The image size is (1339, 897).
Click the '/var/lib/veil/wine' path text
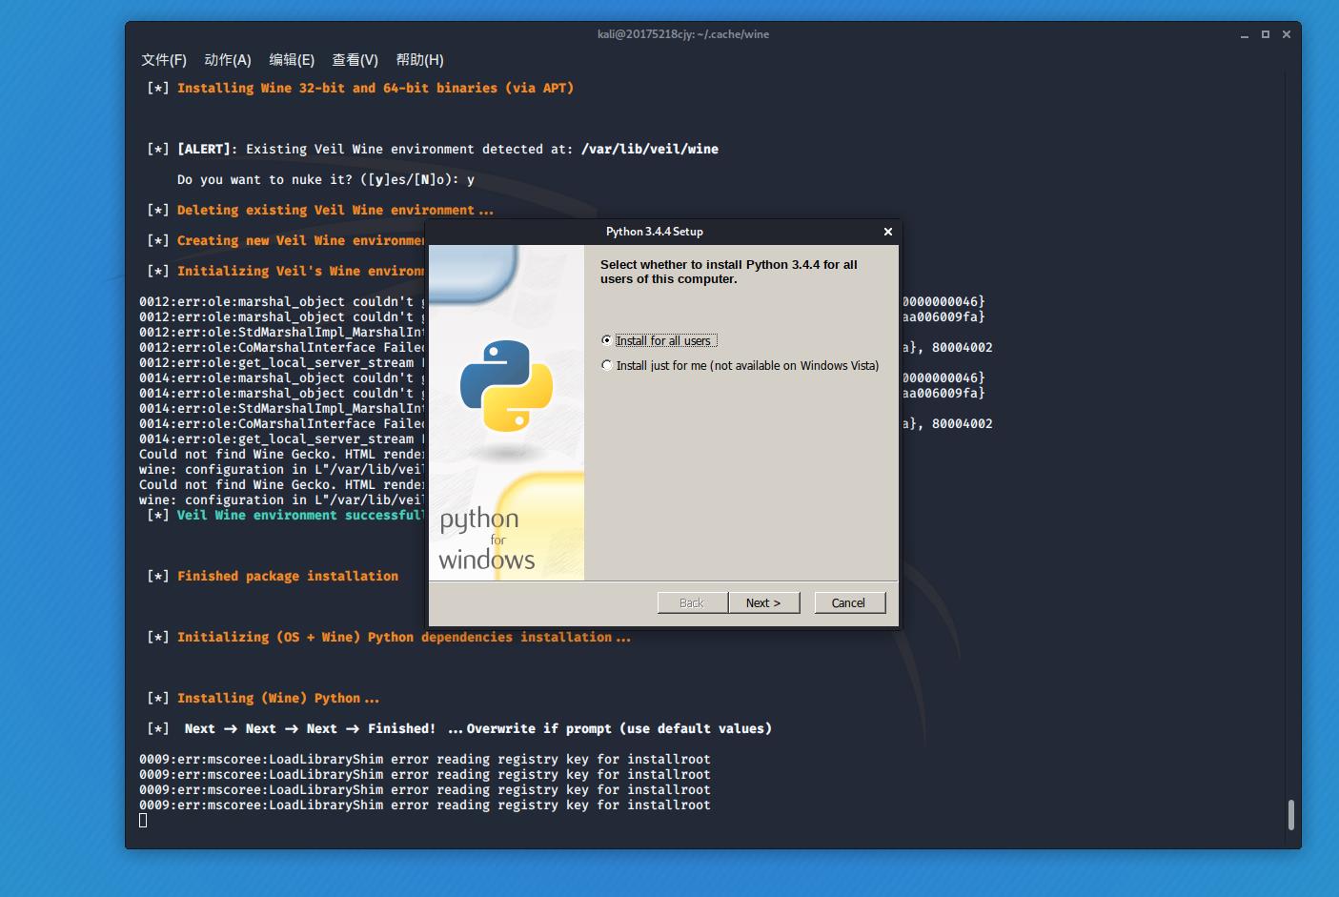(650, 149)
